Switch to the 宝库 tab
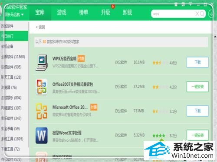217x162 pixels. point(40,13)
